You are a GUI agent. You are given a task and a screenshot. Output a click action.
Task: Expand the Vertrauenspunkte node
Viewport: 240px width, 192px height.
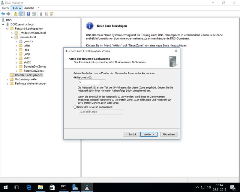7,79
